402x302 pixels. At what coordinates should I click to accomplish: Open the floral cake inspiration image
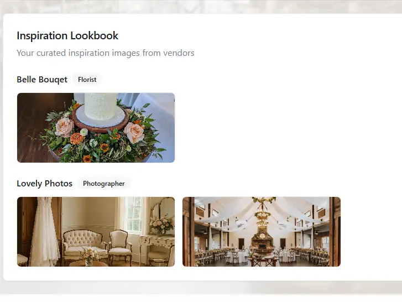click(x=96, y=128)
